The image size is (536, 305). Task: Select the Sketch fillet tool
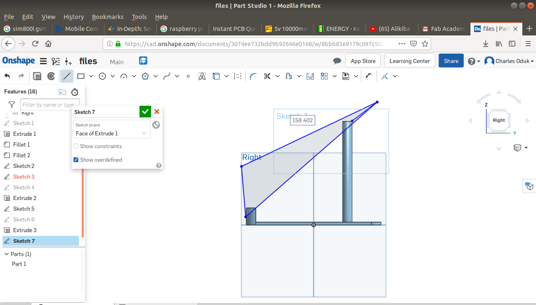click(253, 76)
